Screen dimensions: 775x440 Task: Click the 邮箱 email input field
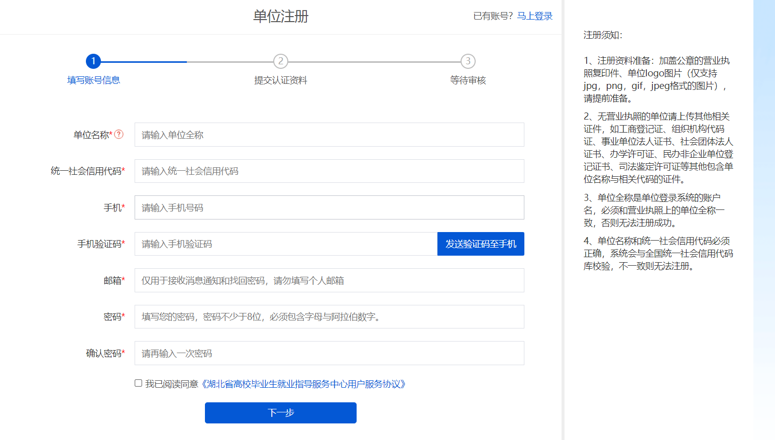tap(329, 280)
